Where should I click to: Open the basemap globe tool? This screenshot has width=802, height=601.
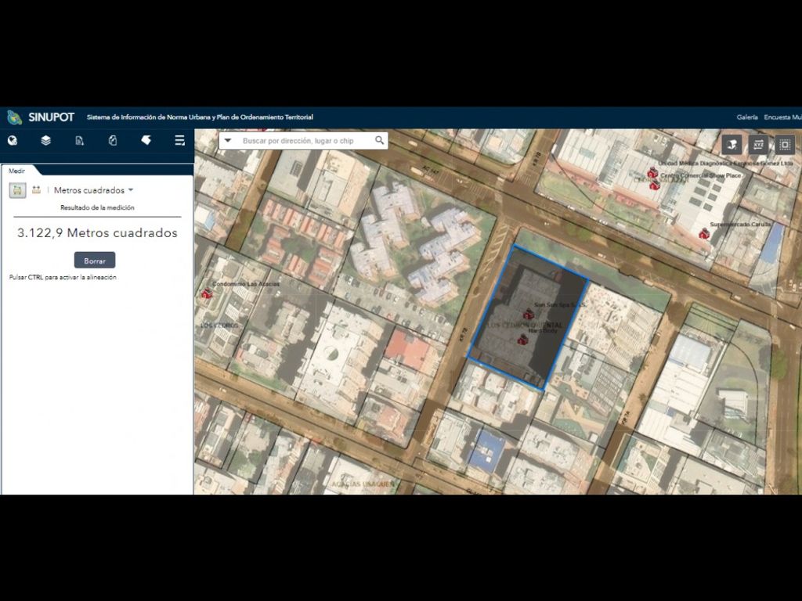(13, 141)
